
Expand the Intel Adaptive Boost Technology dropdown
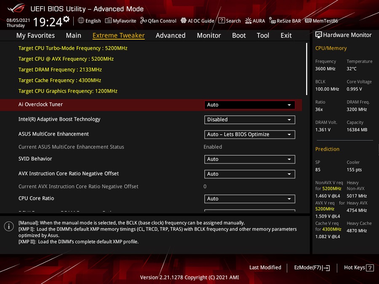pos(249,119)
